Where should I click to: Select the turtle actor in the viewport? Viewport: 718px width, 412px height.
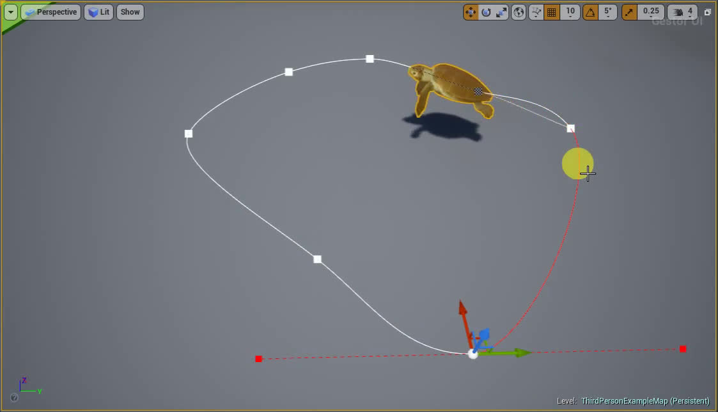448,90
